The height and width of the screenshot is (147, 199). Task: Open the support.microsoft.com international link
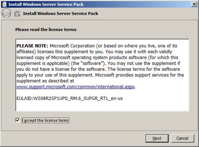pyautogui.click(x=75, y=87)
